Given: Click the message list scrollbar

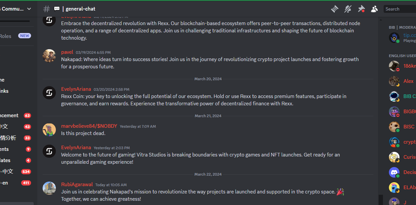Looking at the screenshot, I should click(x=381, y=199).
